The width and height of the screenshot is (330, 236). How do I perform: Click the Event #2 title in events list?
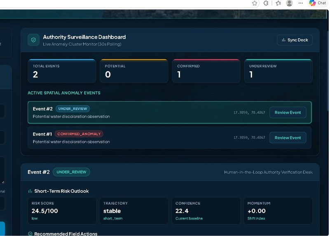43,109
